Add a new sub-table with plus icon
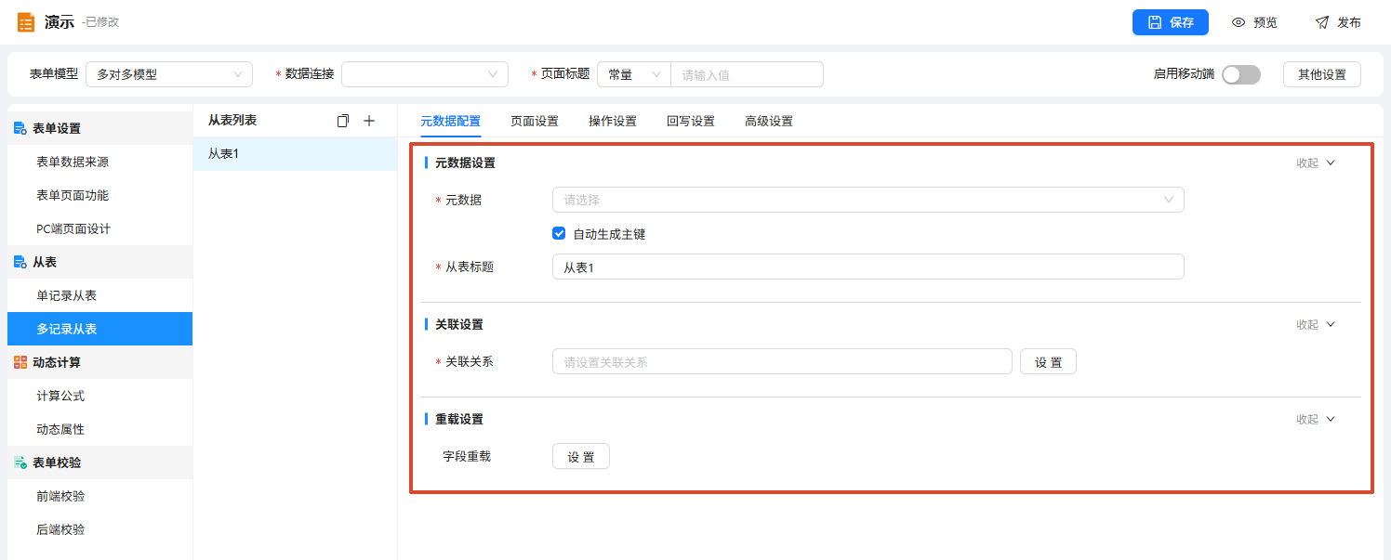Viewport: 1391px width, 560px height. click(x=368, y=121)
